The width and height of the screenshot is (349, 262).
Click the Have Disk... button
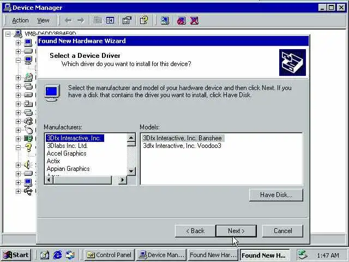276,195
